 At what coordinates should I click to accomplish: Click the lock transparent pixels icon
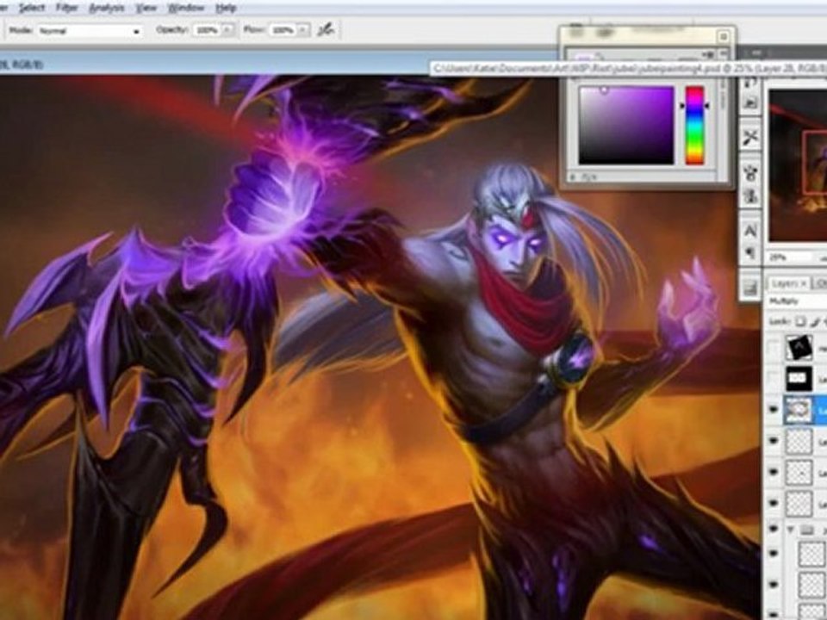coord(800,321)
